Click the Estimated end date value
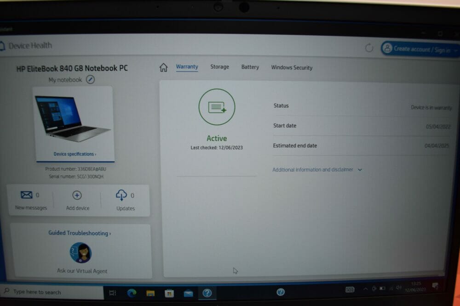This screenshot has width=460, height=306. tap(437, 146)
